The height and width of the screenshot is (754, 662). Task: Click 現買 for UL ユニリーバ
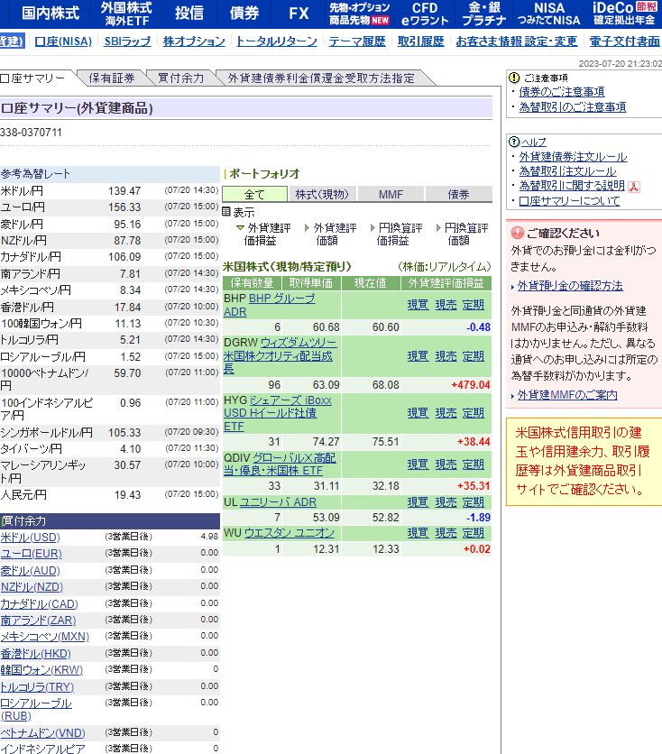(418, 502)
